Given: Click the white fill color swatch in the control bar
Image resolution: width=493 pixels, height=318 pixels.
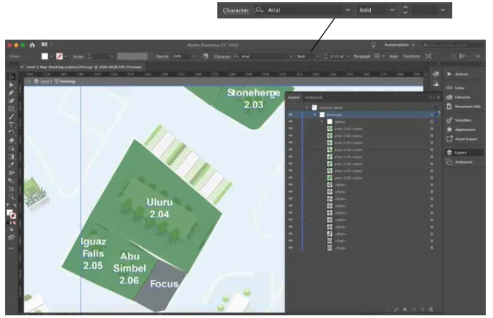Looking at the screenshot, I should pyautogui.click(x=44, y=56).
